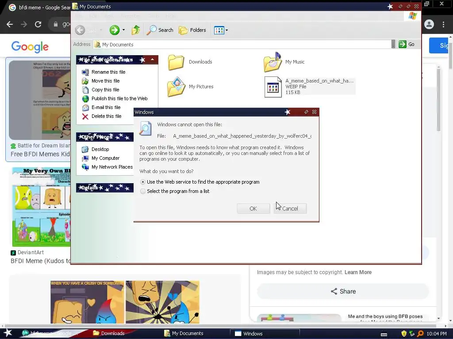Click the Learn More copyright link
Screen dimensions: 453x339
point(358,272)
